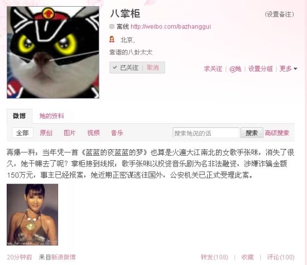The image size is (307, 265).
Task: Open the 她的资料 tab
Action: pyautogui.click(x=52, y=116)
